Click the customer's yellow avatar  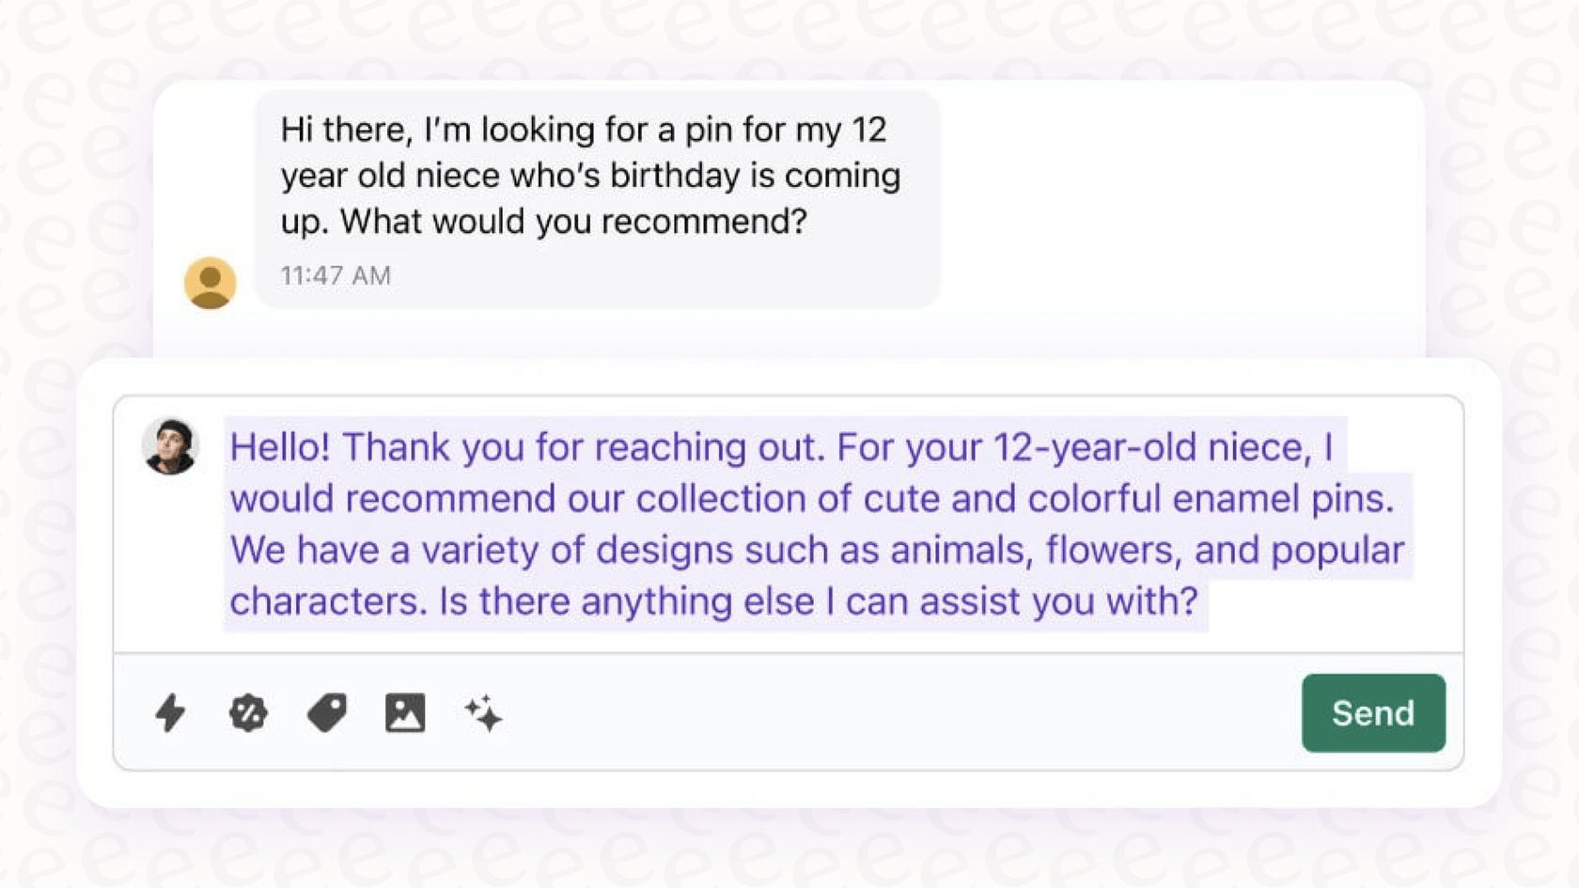[x=210, y=281]
